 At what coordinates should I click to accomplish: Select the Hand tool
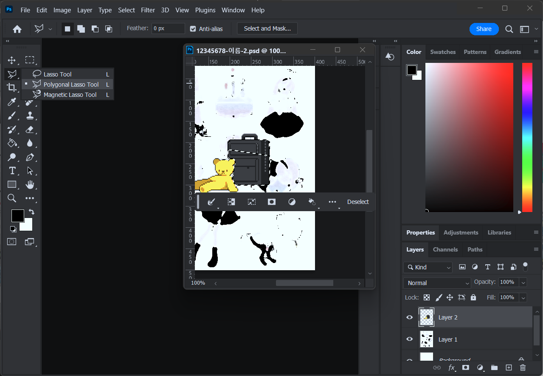tap(30, 184)
